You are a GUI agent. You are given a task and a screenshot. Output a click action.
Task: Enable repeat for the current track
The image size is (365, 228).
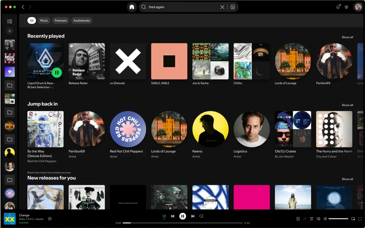click(201, 216)
